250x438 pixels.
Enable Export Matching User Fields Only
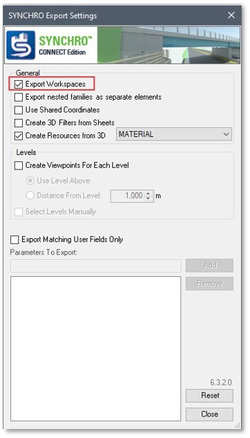(x=15, y=239)
